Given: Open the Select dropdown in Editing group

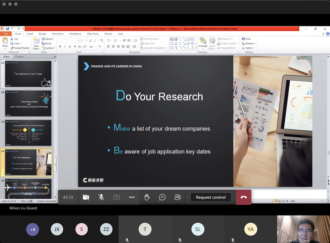Looking at the screenshot, I should [x=249, y=48].
